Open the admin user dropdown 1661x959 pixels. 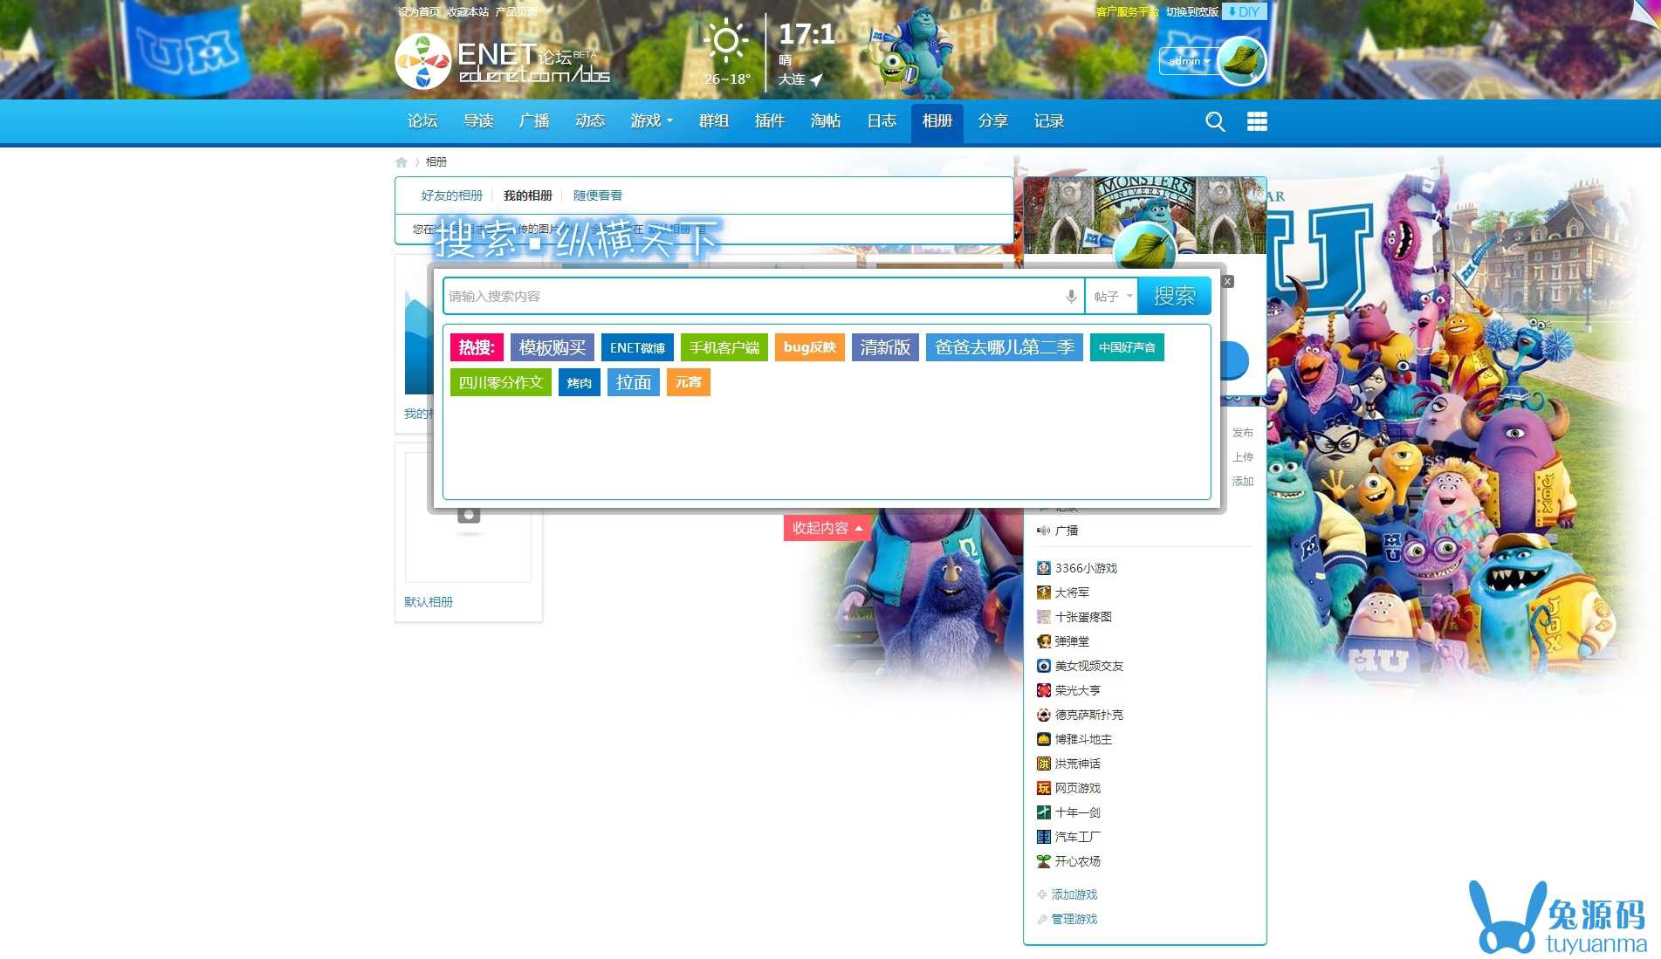point(1189,61)
